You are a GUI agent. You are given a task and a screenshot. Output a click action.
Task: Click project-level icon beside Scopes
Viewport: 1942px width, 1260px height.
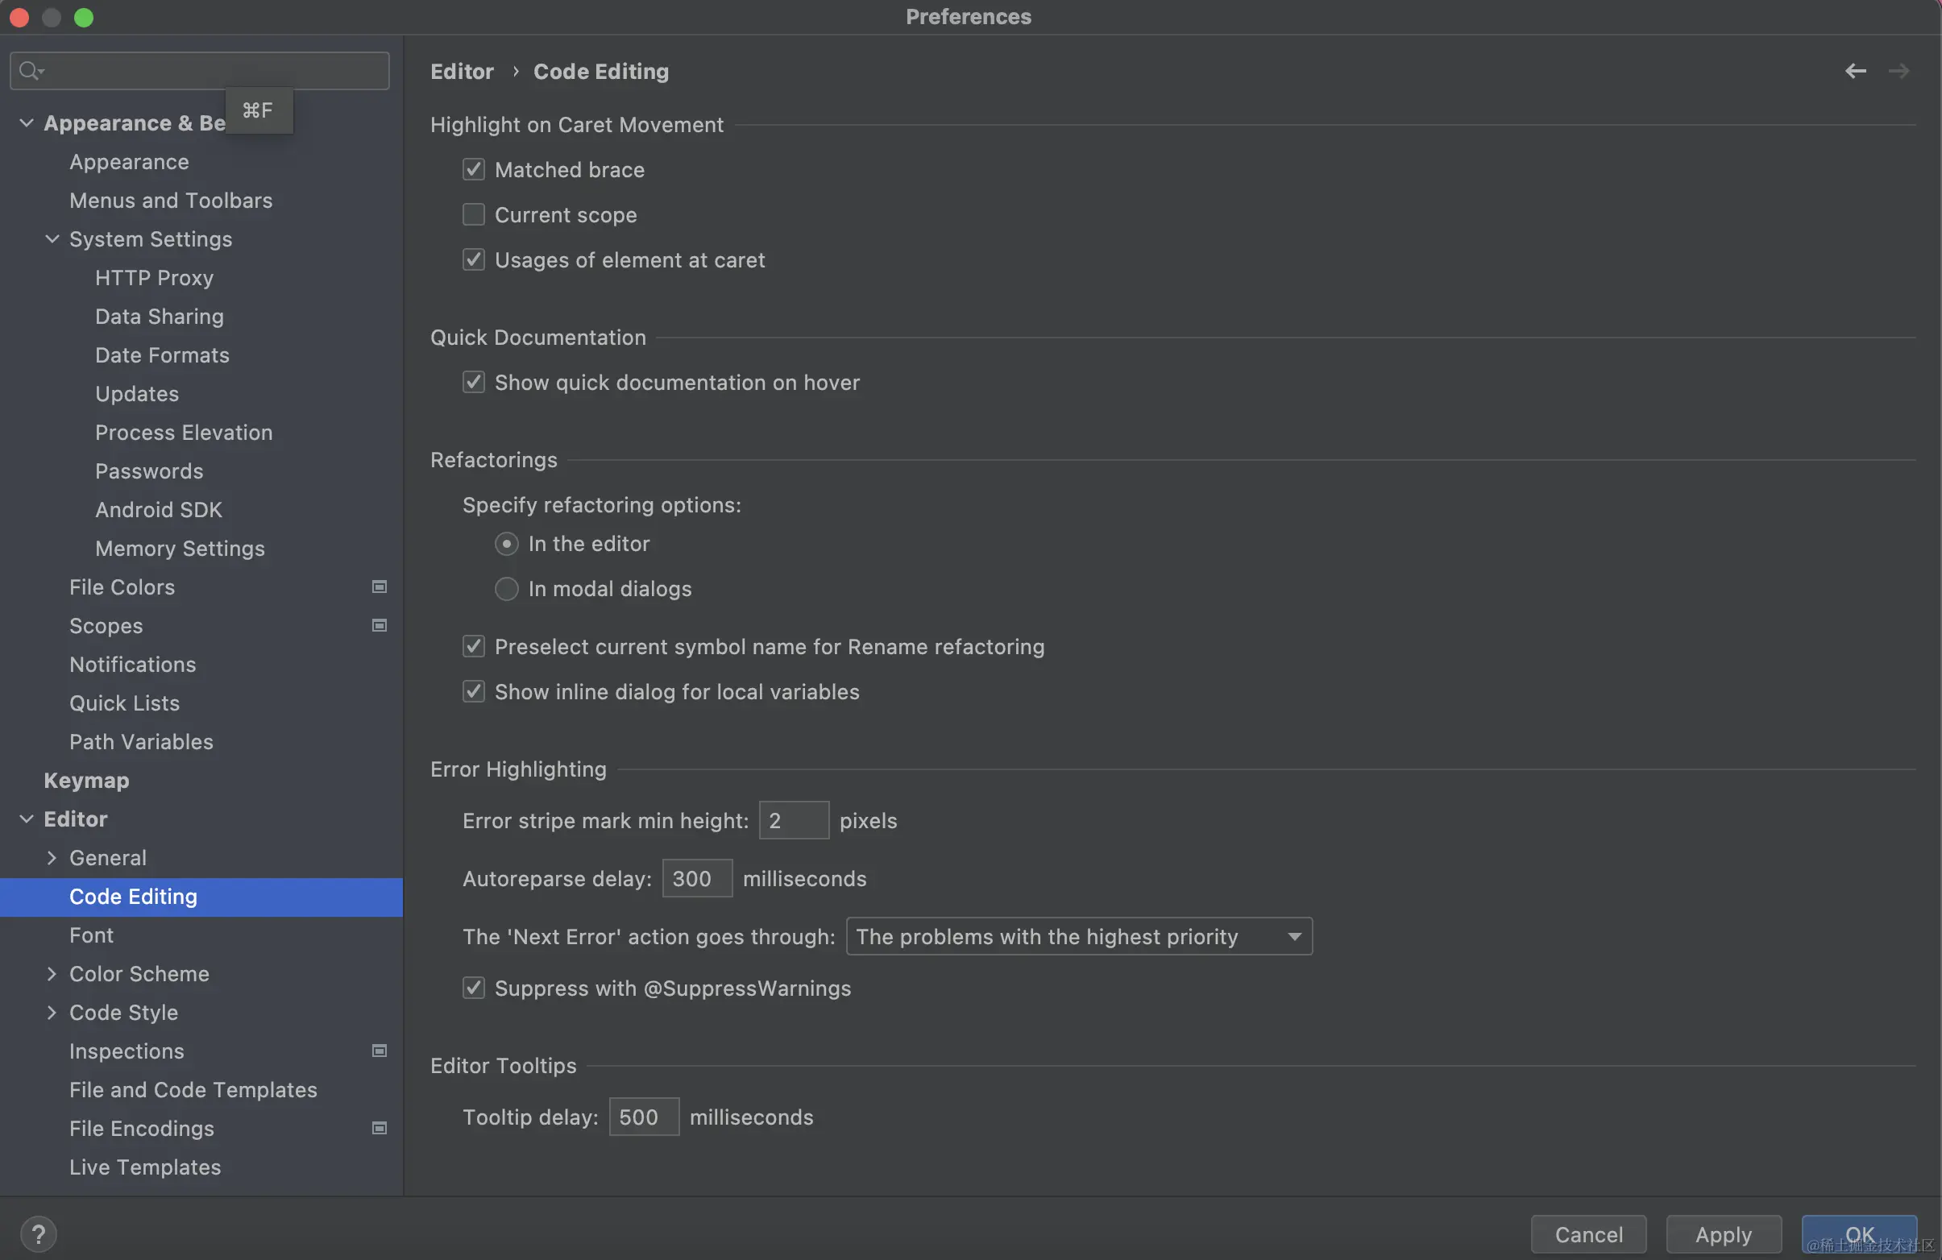[x=380, y=625]
